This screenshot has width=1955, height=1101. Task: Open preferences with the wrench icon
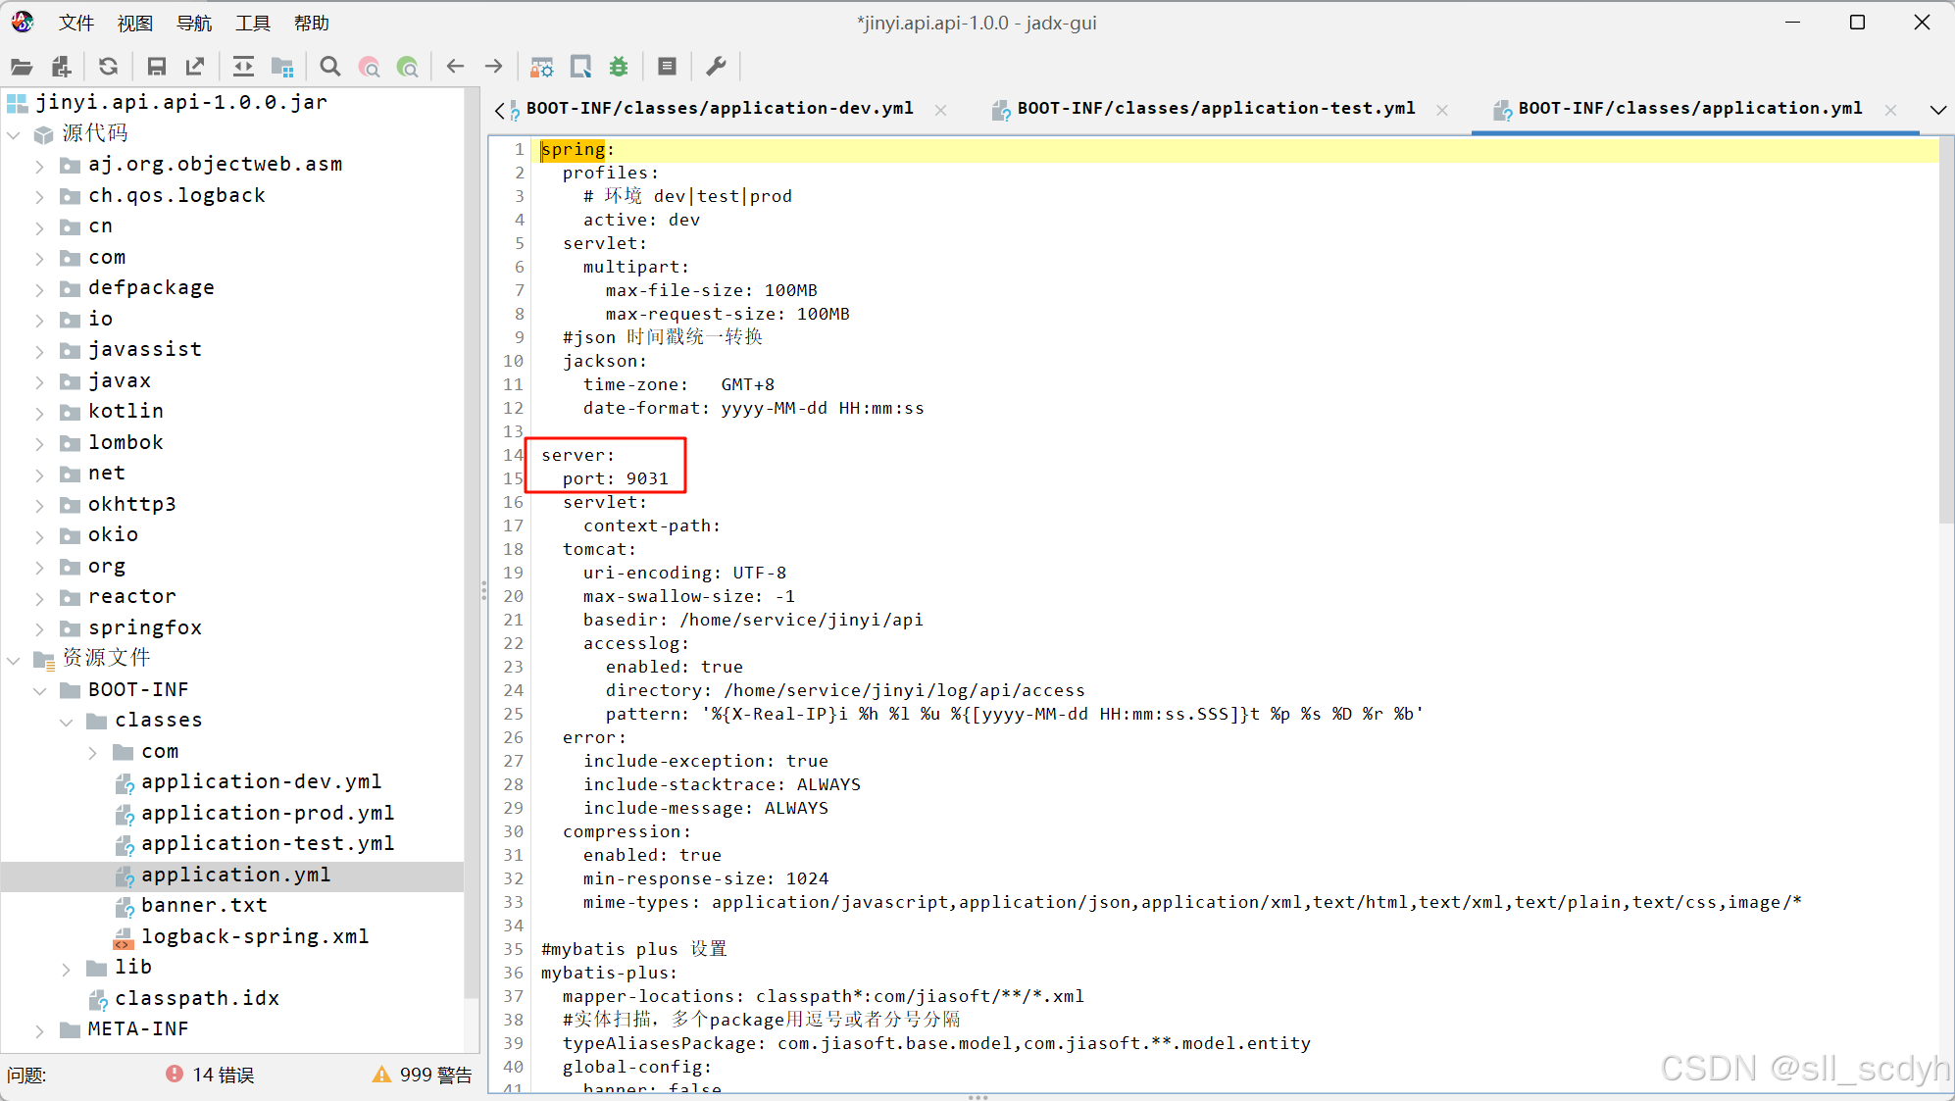coord(717,67)
